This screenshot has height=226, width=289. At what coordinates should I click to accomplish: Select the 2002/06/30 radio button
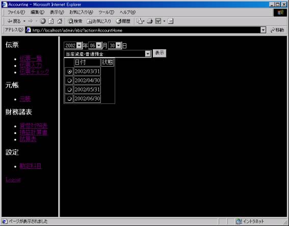[69, 99]
